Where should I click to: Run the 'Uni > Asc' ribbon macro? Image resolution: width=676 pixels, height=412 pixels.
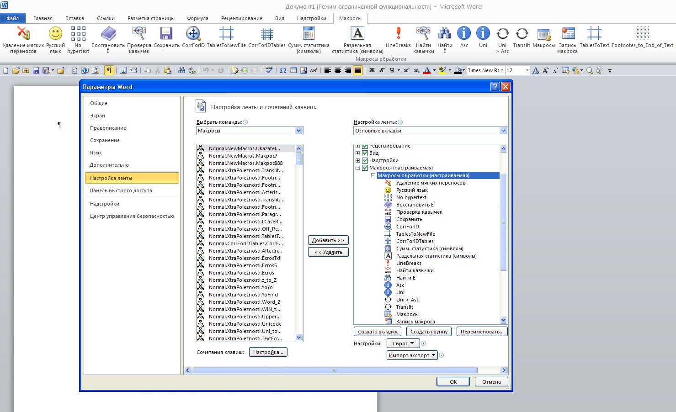pos(502,40)
